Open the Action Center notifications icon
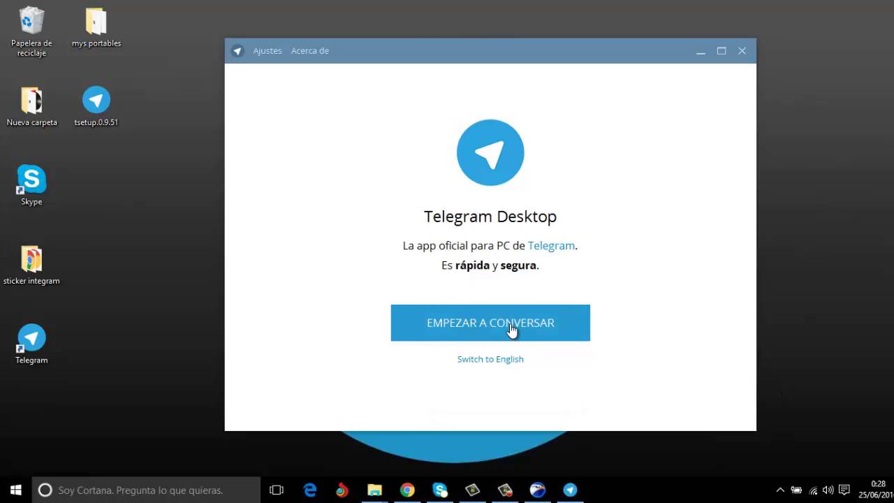 (844, 490)
